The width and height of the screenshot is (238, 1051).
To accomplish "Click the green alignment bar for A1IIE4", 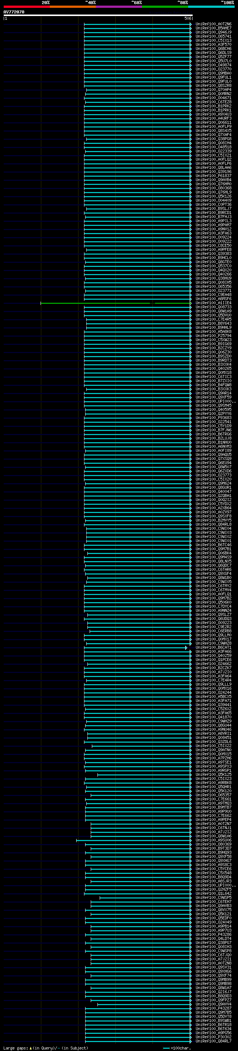I will coord(116,303).
